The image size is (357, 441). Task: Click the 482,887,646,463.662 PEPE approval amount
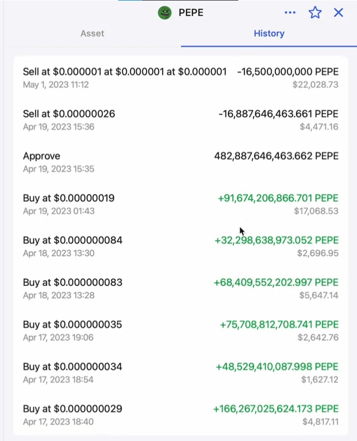[276, 156]
